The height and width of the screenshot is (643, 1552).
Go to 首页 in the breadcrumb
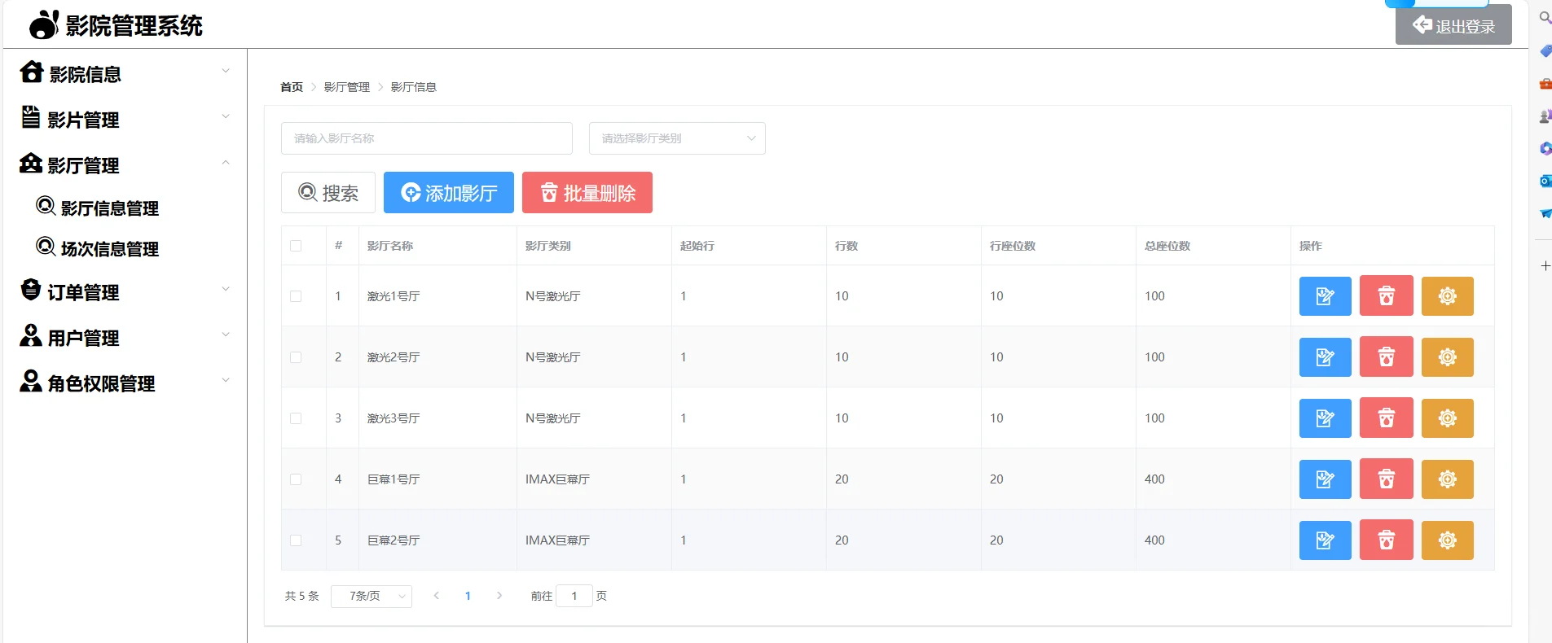pyautogui.click(x=292, y=87)
